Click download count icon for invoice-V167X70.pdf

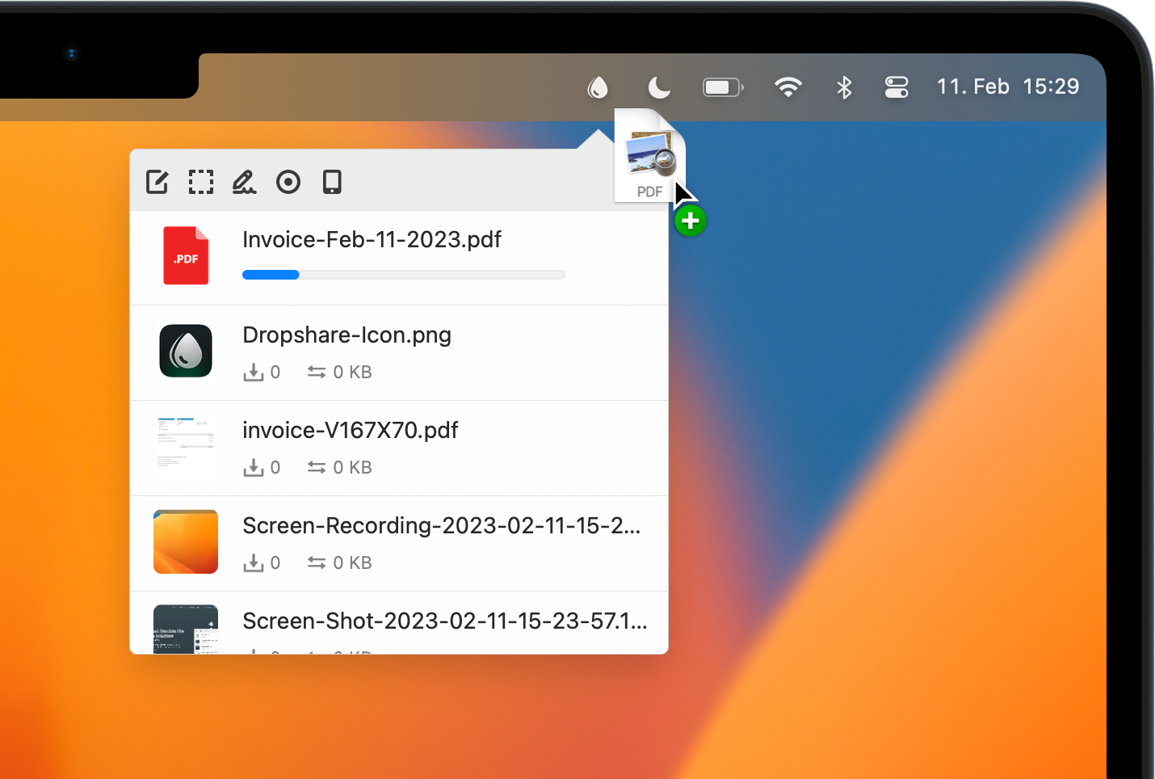pyautogui.click(x=254, y=467)
